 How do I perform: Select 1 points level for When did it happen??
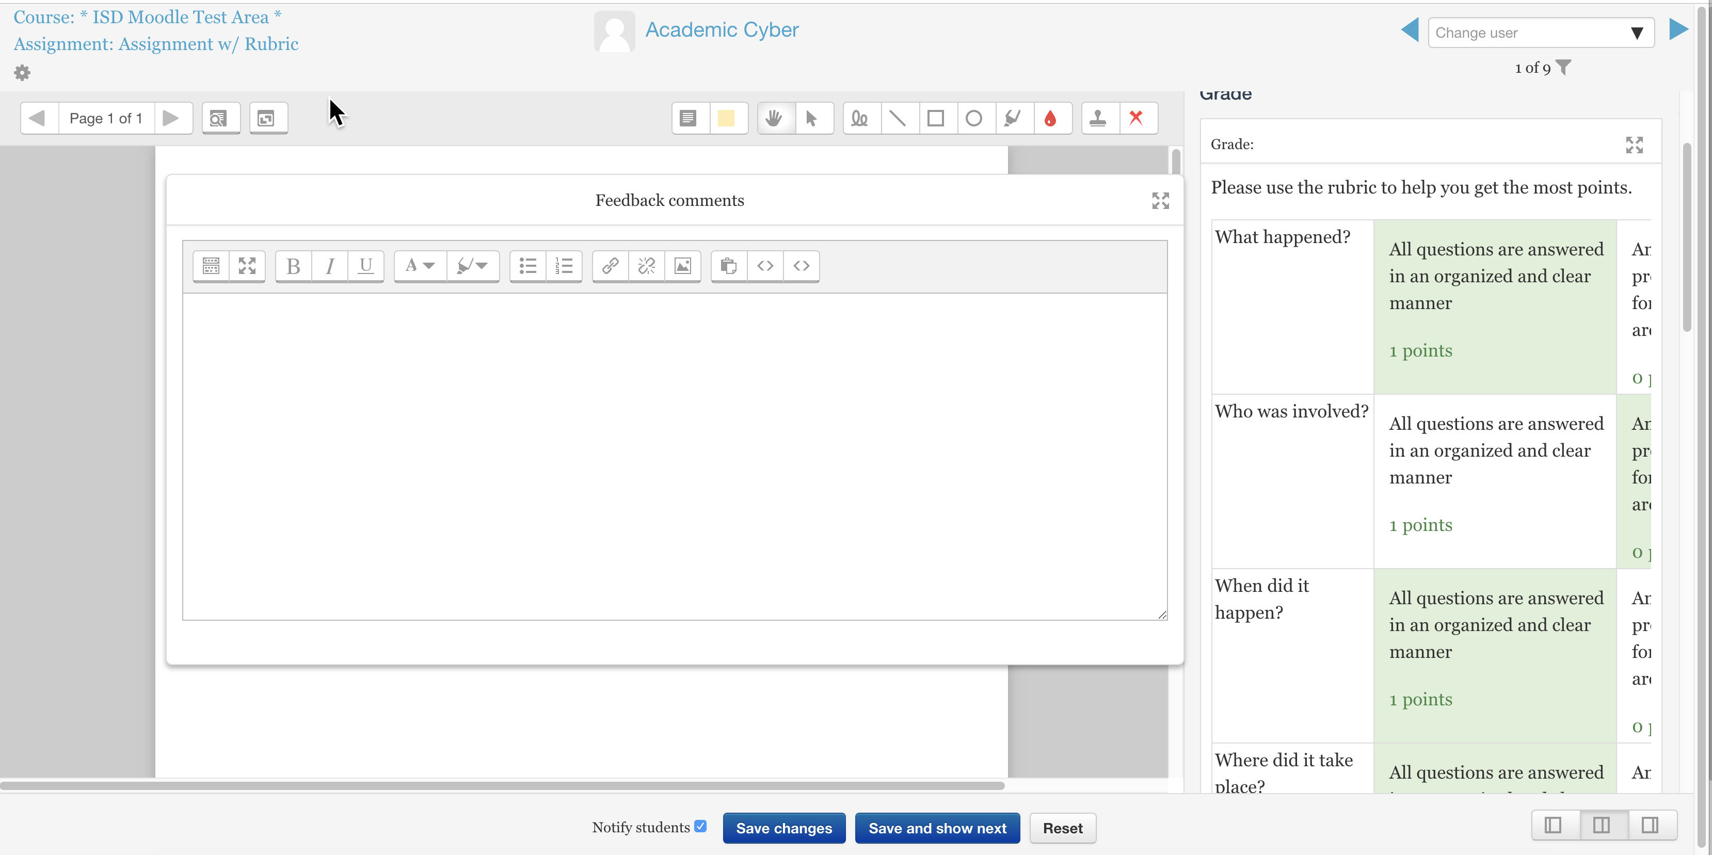[x=1495, y=656]
